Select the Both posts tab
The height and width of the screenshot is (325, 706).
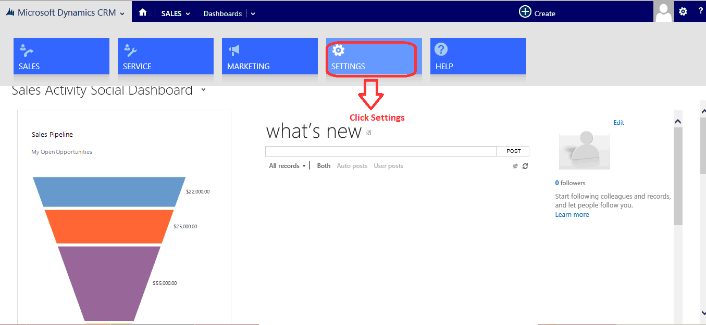pyautogui.click(x=324, y=166)
